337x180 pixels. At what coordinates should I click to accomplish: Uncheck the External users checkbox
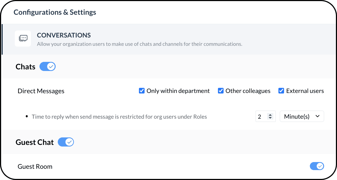point(281,91)
